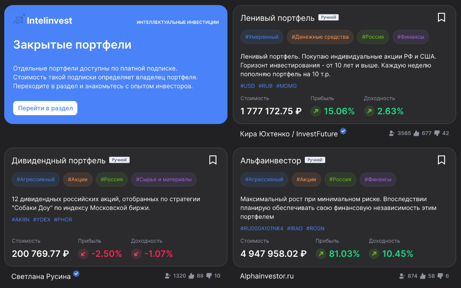This screenshot has width=461, height=288.
Task: Open the #AKRN ticker link
Action: [21, 220]
